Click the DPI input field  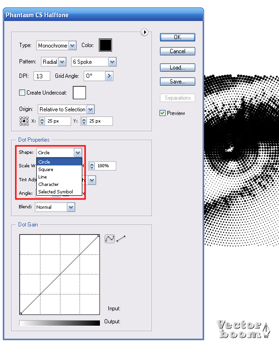point(42,76)
